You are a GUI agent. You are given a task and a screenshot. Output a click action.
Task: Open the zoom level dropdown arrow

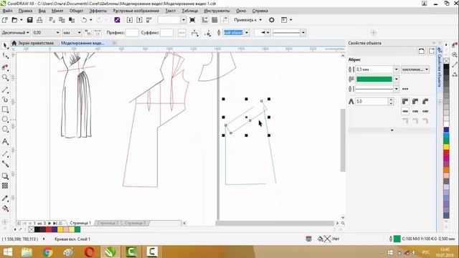[x=184, y=20]
